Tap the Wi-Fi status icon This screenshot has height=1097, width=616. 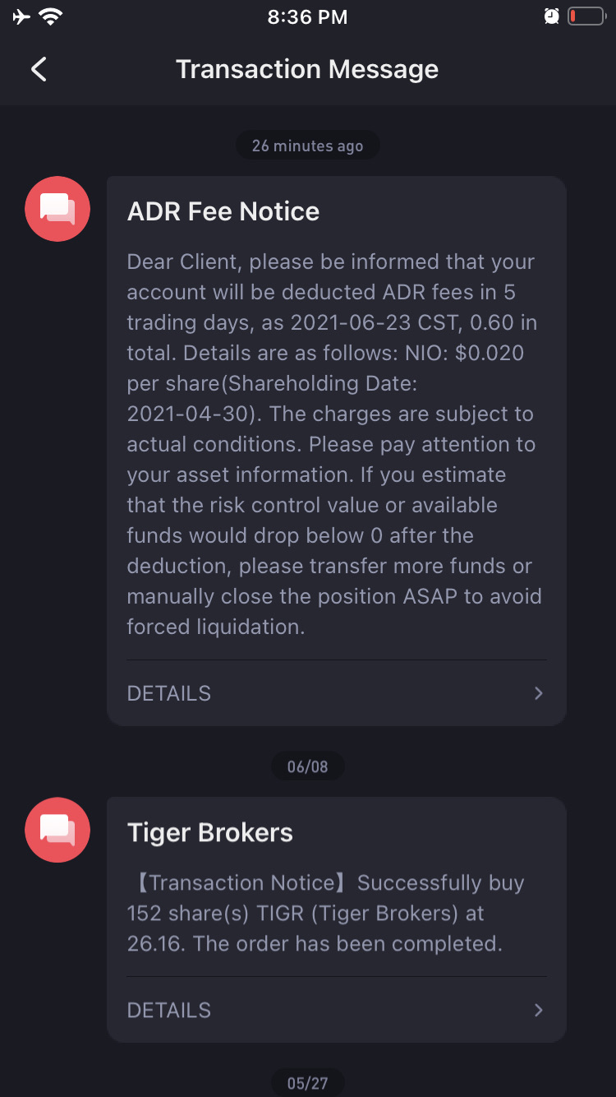tap(52, 16)
